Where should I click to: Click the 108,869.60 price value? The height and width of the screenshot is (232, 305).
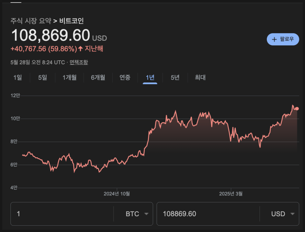[51, 35]
